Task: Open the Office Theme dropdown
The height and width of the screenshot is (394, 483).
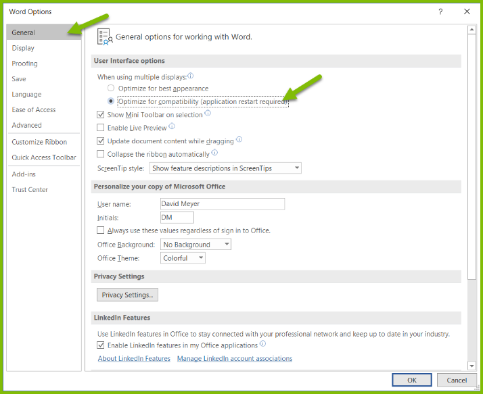Action: pyautogui.click(x=183, y=258)
